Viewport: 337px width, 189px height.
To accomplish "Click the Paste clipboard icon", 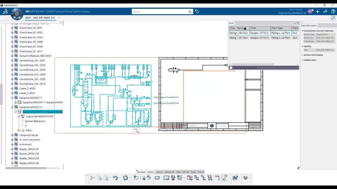I will tap(106, 178).
